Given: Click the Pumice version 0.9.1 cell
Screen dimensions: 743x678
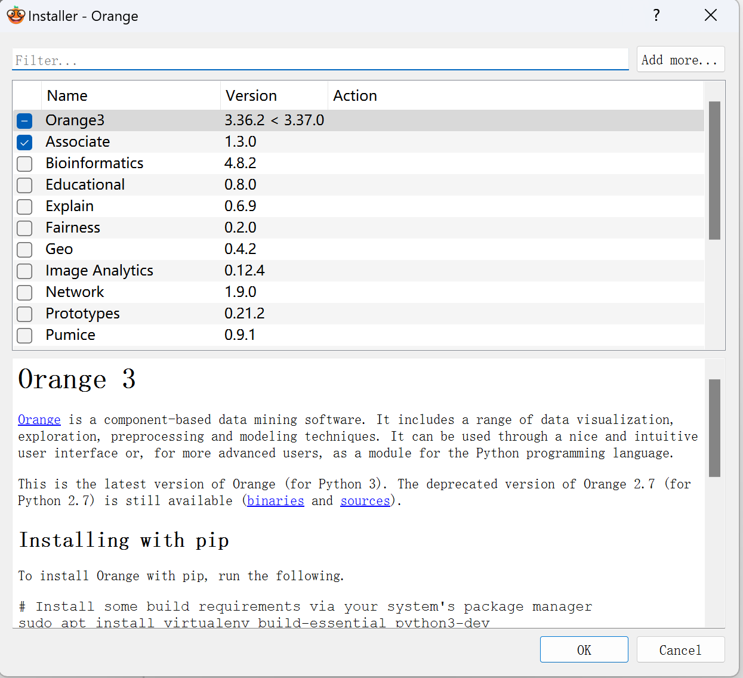Looking at the screenshot, I should point(240,335).
